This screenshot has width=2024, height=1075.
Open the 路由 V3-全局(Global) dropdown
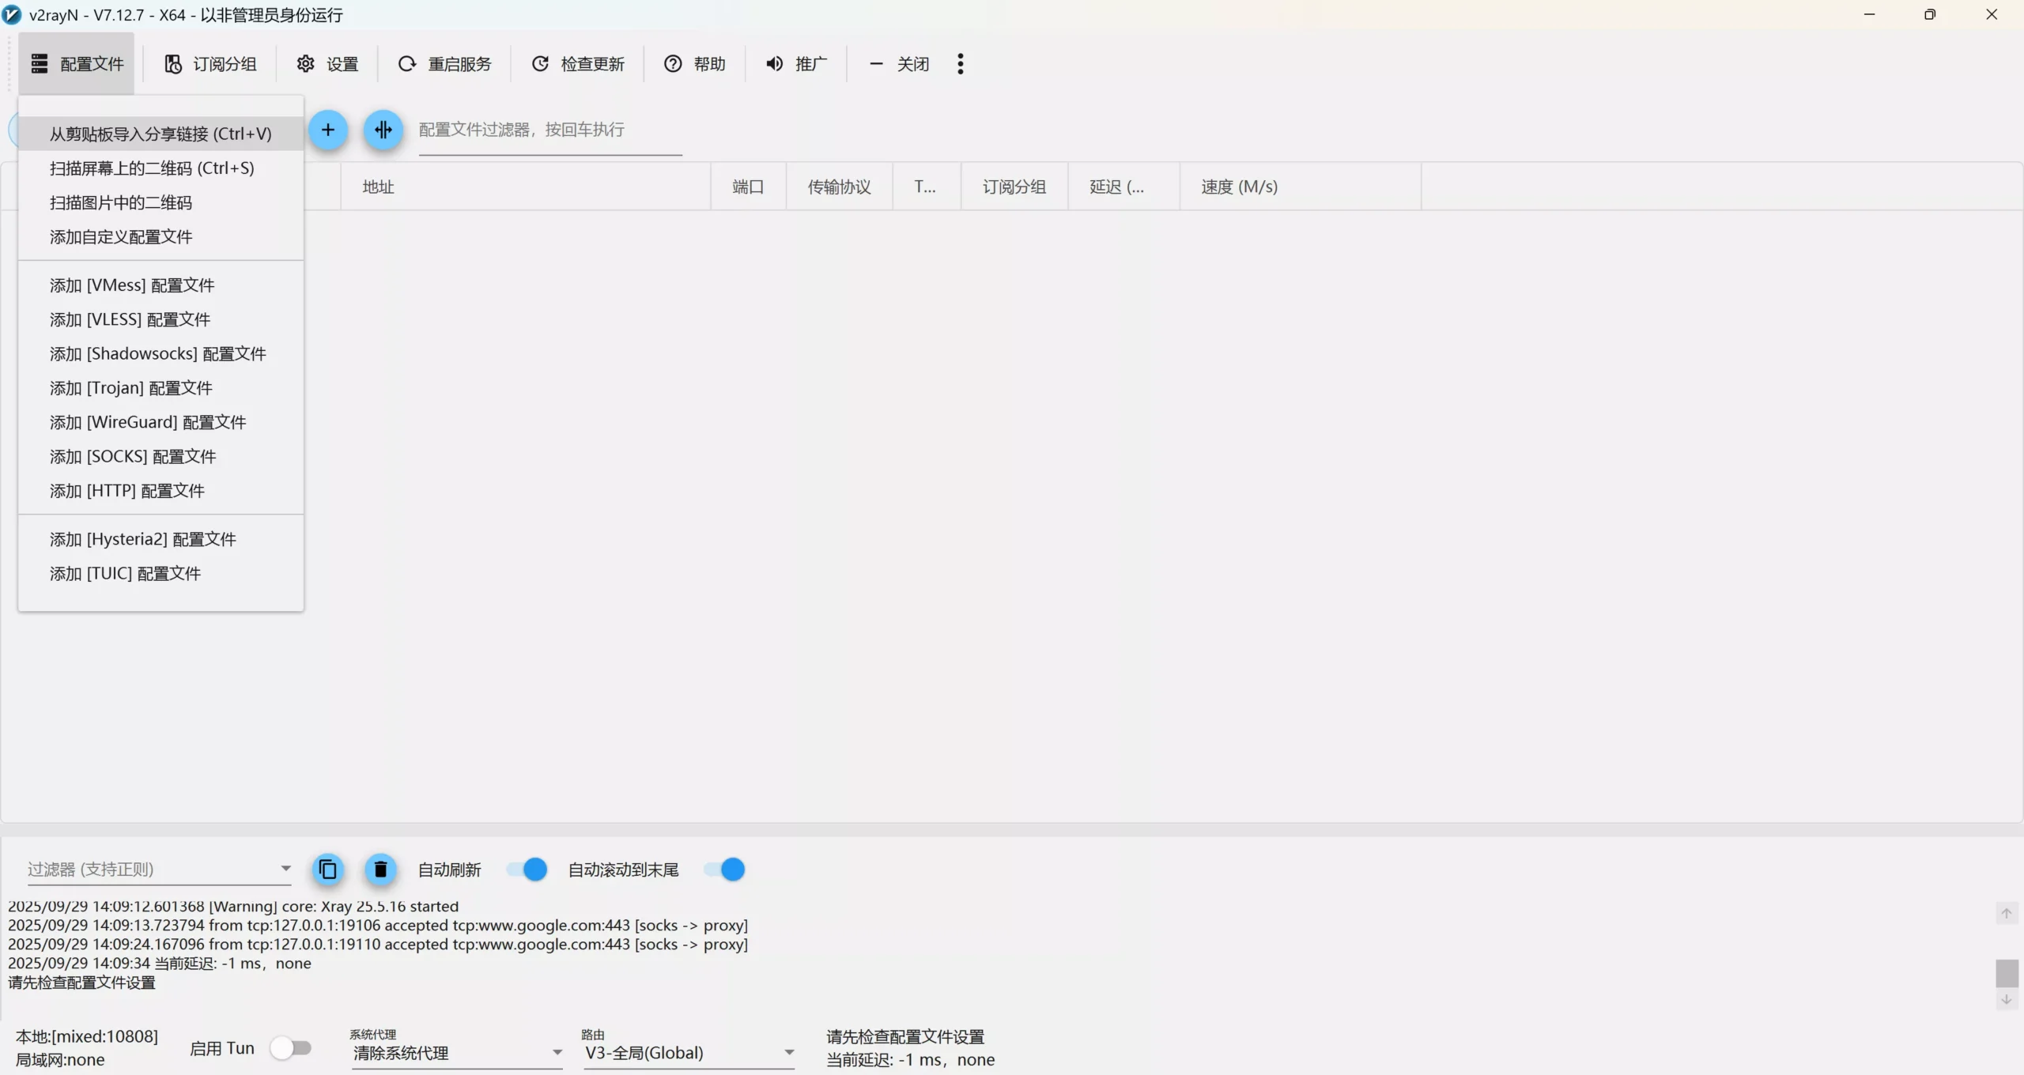(x=788, y=1053)
